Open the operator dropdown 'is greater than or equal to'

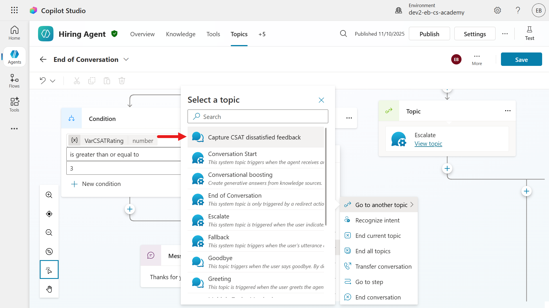[124, 155]
